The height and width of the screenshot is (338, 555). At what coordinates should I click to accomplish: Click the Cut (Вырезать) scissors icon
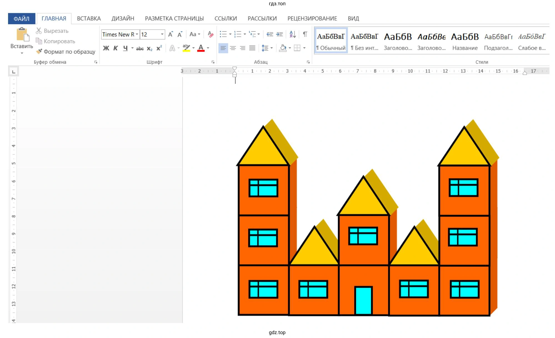point(39,31)
